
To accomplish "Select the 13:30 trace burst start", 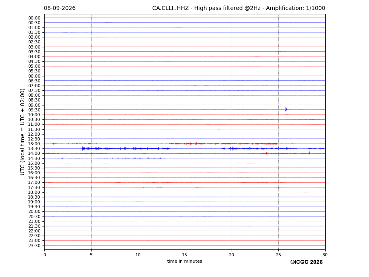I will coord(83,148).
